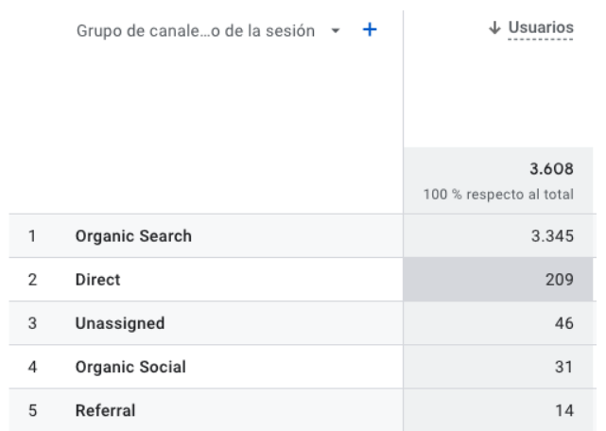Screen dimensions: 606x431
Task: Select the Organic Search row
Action: pos(303,235)
